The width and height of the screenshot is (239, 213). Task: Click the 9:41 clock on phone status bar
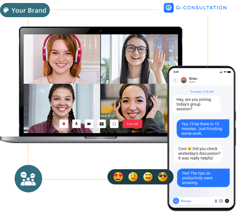coord(177,72)
